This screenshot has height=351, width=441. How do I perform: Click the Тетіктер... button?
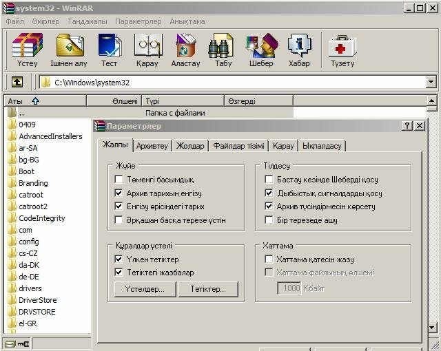pos(208,289)
